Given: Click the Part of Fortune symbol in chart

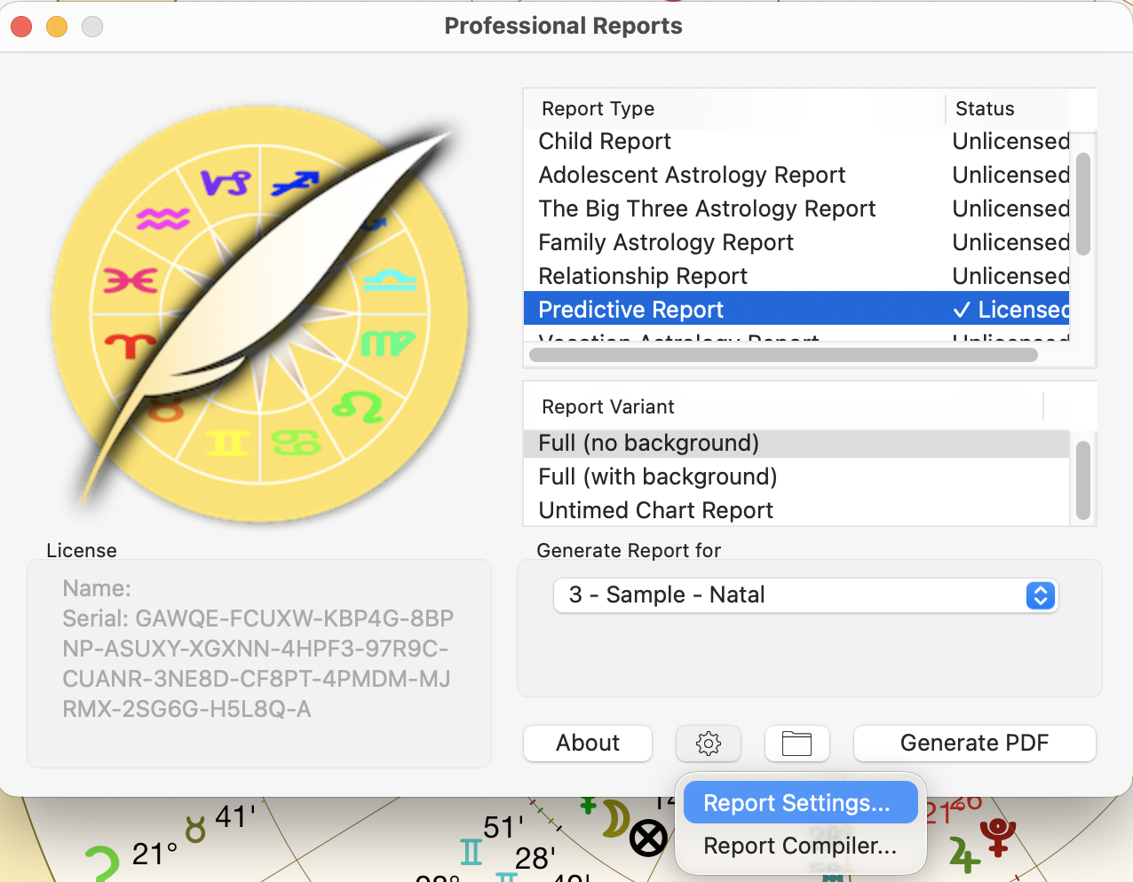Looking at the screenshot, I should pyautogui.click(x=649, y=838).
